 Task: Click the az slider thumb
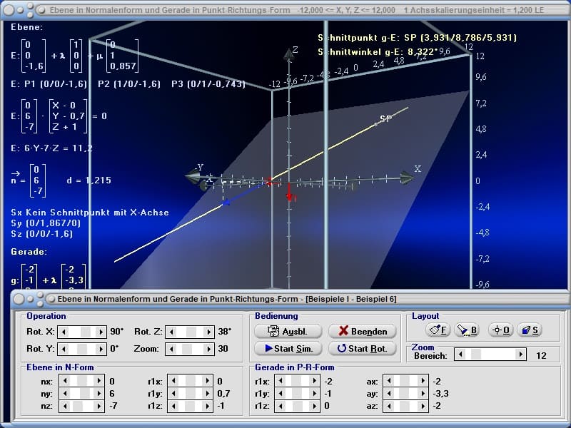point(404,406)
